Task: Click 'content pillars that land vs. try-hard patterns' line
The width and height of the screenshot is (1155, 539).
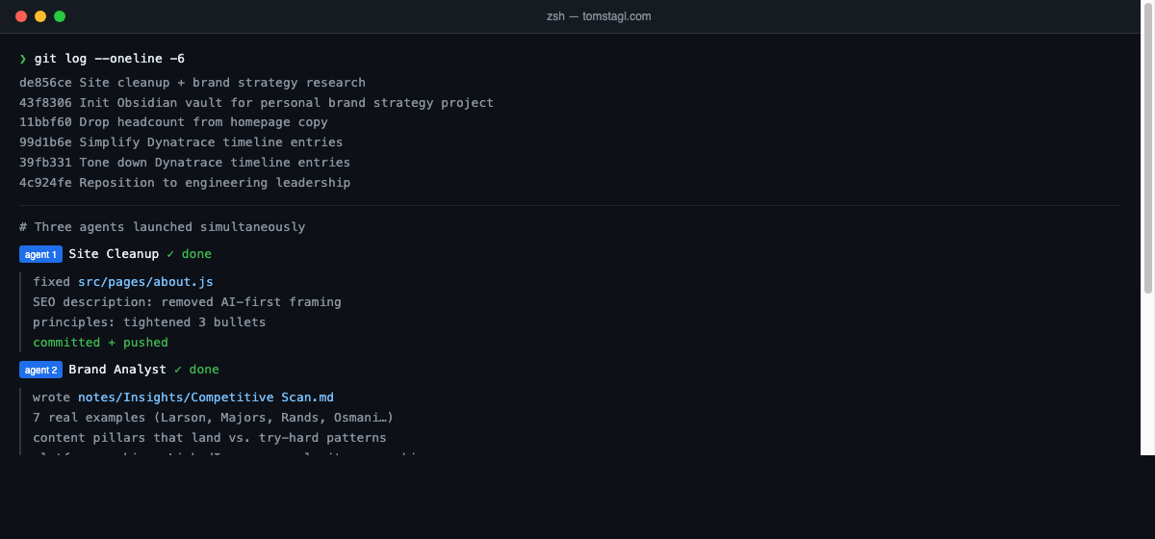Action: (x=209, y=438)
